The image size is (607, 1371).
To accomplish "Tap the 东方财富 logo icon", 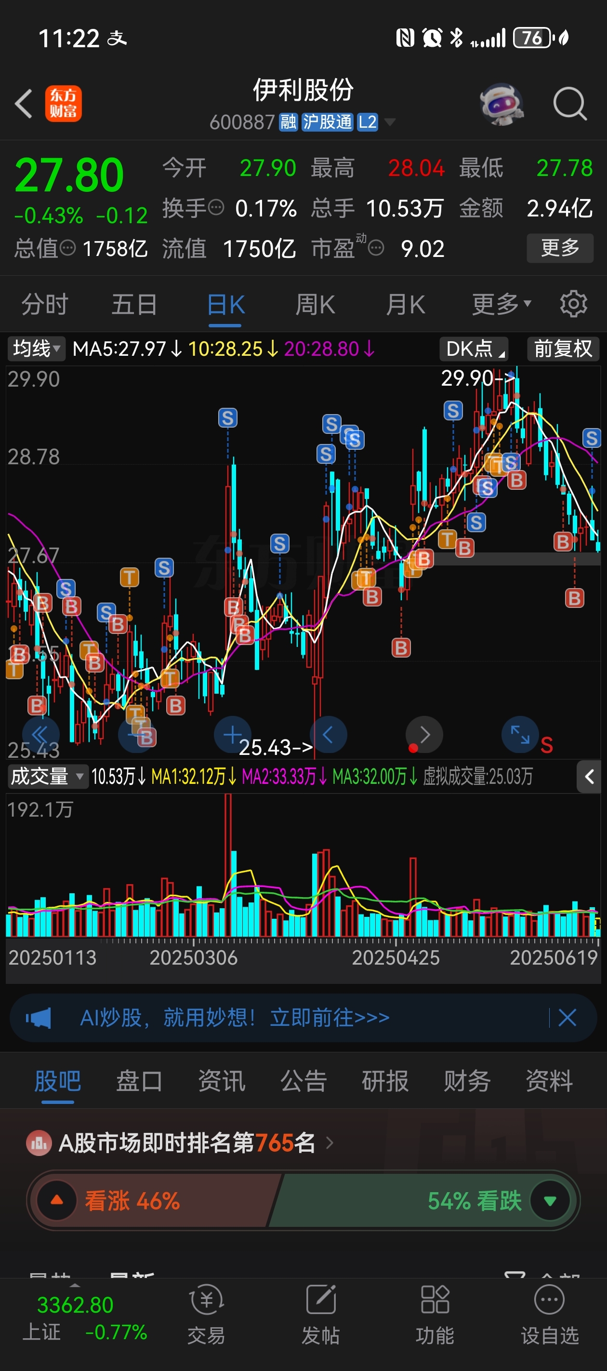I will [x=63, y=103].
